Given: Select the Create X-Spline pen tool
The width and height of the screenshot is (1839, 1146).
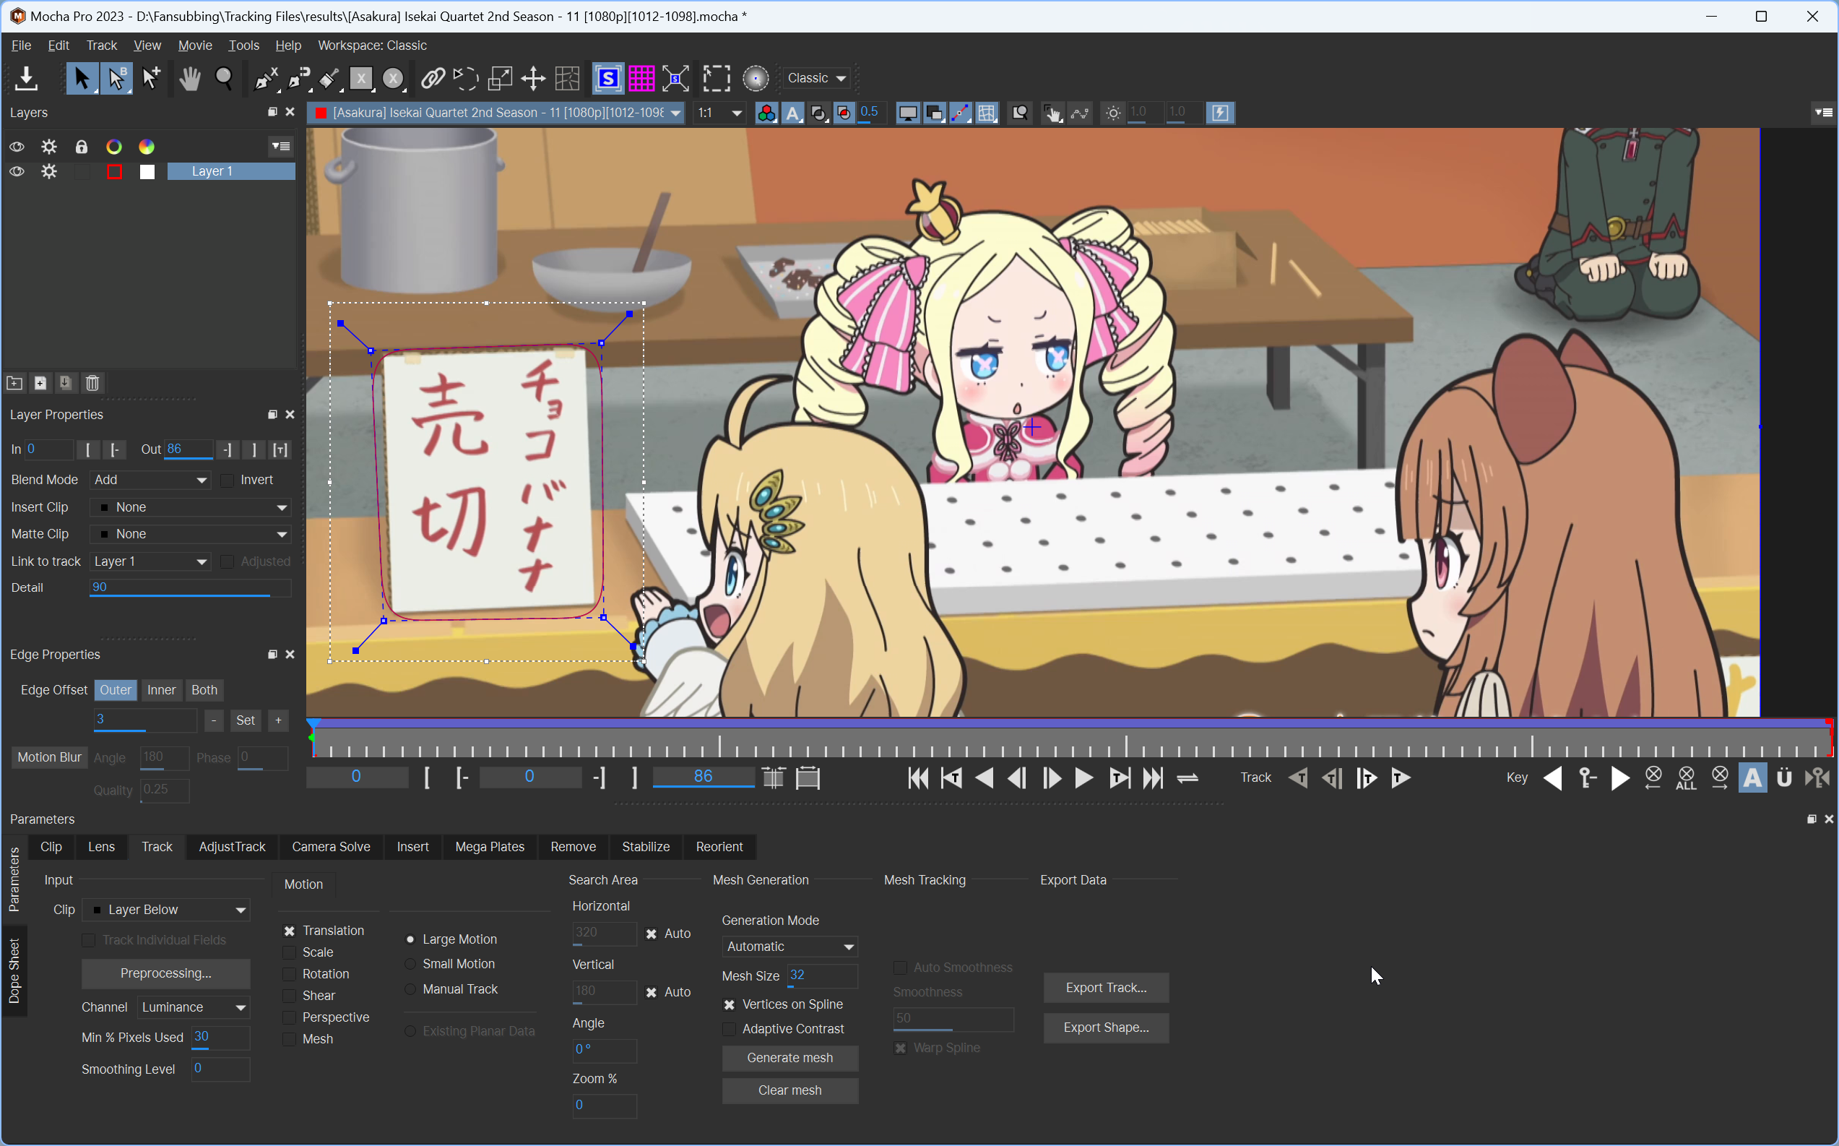Looking at the screenshot, I should [266, 78].
